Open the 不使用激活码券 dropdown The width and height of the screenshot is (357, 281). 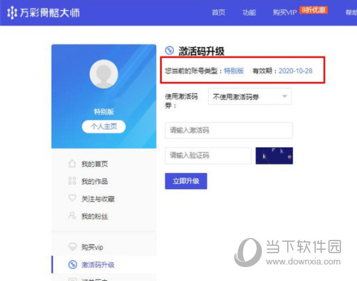250,97
